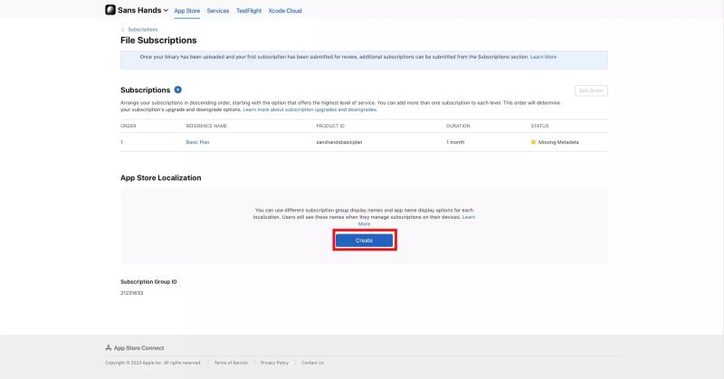Select the sanshandsbasicplan product ID text
Viewport: 724px width, 379px height.
pos(338,142)
